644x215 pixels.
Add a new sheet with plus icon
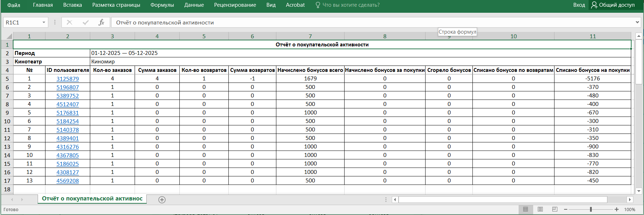coord(162,200)
